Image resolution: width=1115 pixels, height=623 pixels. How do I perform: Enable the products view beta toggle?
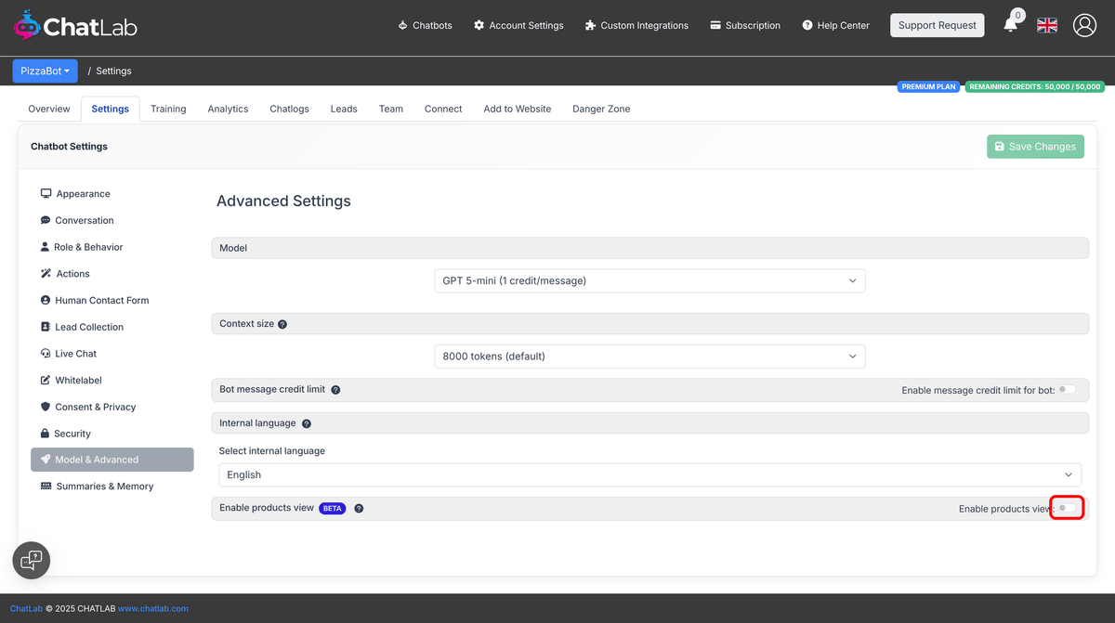tap(1067, 507)
